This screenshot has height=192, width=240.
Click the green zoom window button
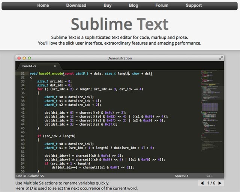point(30,58)
